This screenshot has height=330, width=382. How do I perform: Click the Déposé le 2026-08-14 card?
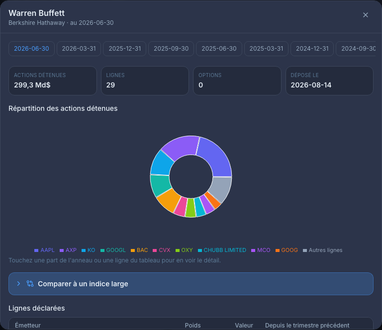tap(329, 81)
